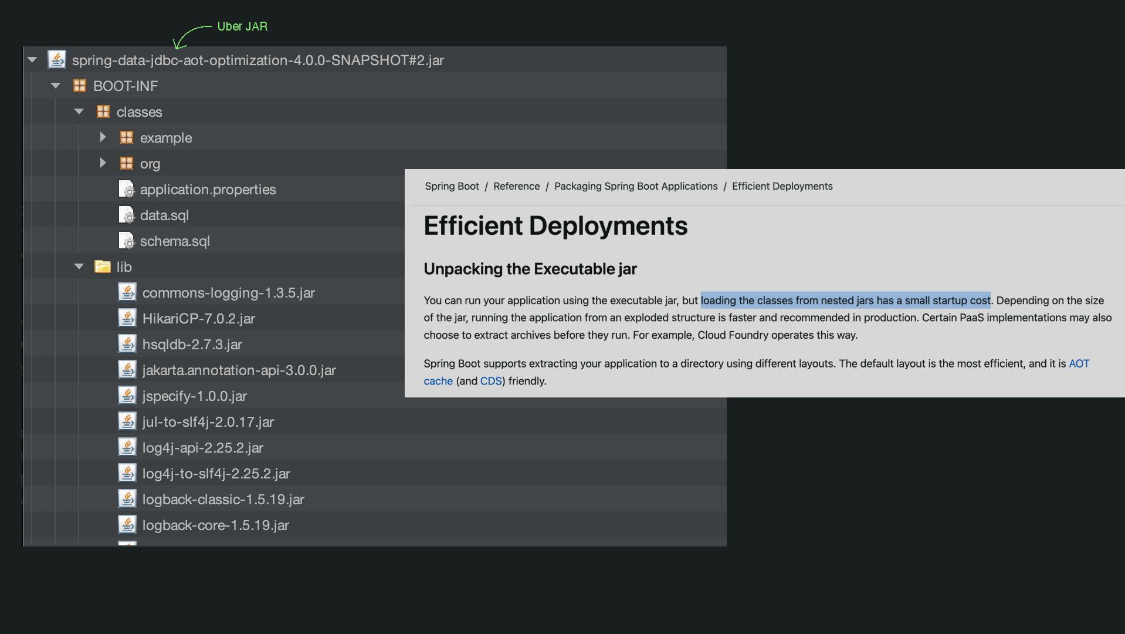Click the BOOT-INF package icon

pos(79,86)
